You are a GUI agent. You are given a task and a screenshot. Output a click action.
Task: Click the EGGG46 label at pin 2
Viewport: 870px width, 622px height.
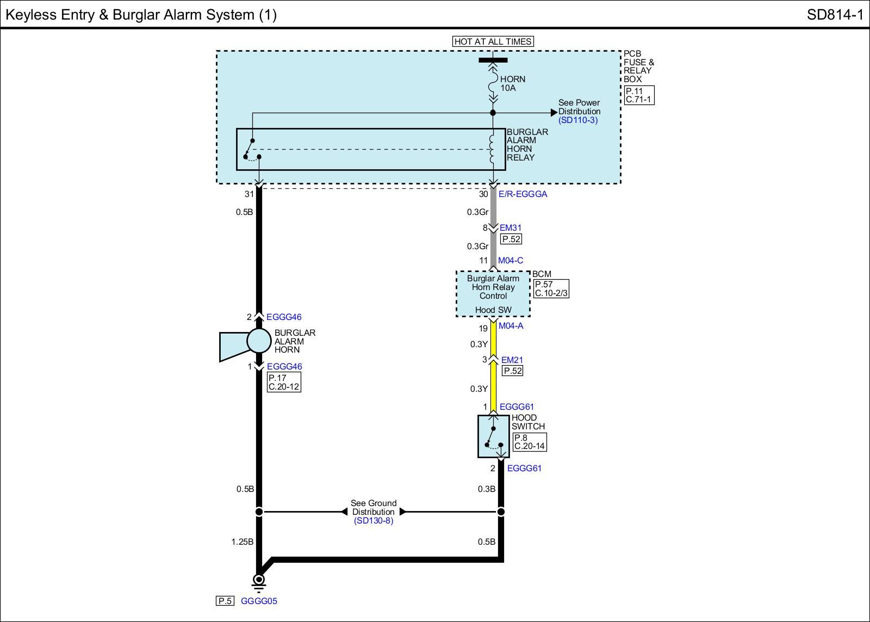[x=284, y=317]
